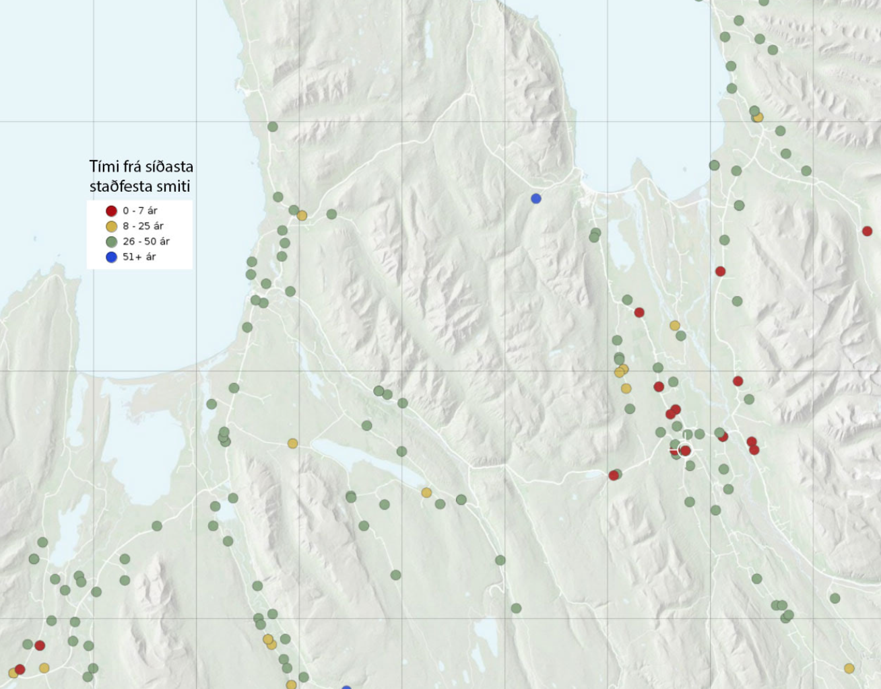Image resolution: width=881 pixels, height=689 pixels.
Task: Click the partially hidden blue marker at the bottom edge
Action: click(x=346, y=687)
